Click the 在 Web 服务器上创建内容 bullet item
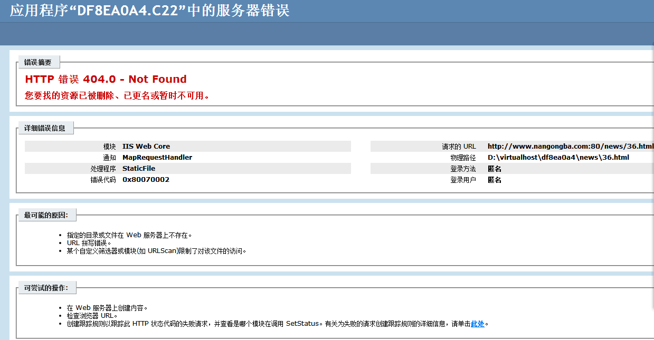Viewport: 654px width, 340px height. (107, 308)
